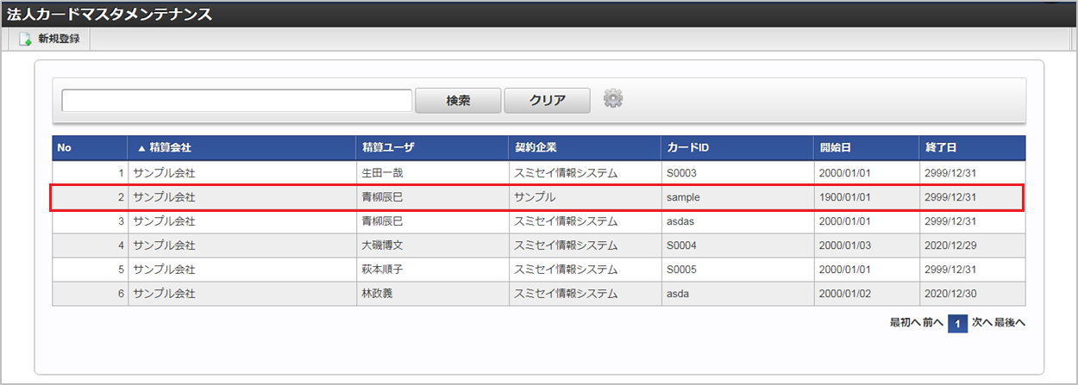Screen dimensions: 1078x385
Task: Click the No column header
Action: [90, 148]
